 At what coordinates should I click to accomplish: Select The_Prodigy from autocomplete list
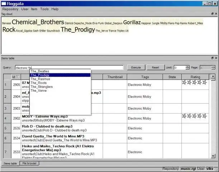(60, 75)
